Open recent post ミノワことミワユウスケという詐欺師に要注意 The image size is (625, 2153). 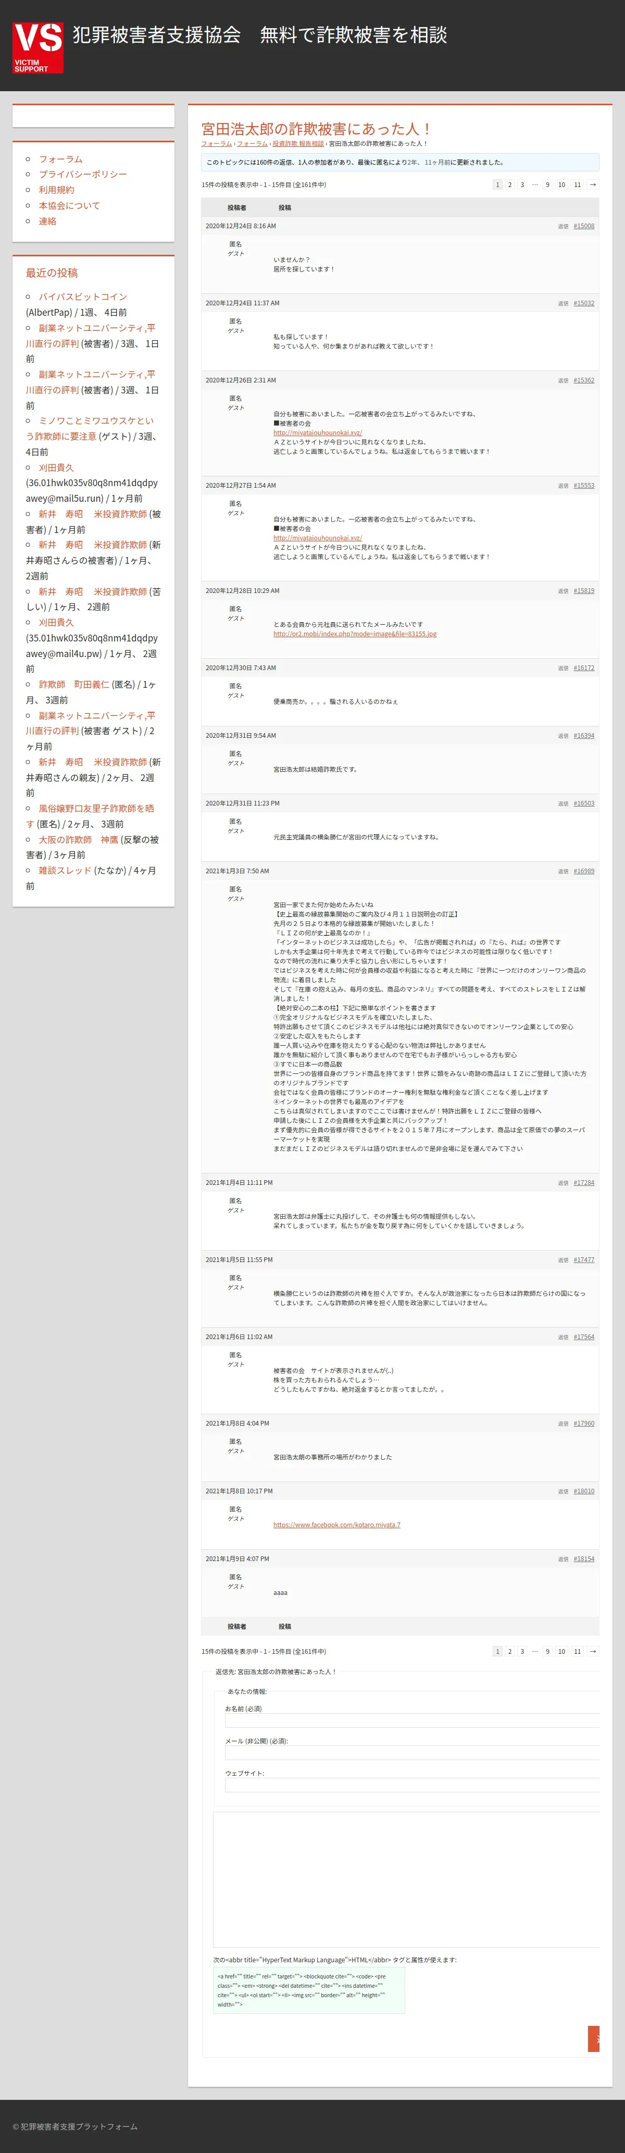(x=90, y=429)
